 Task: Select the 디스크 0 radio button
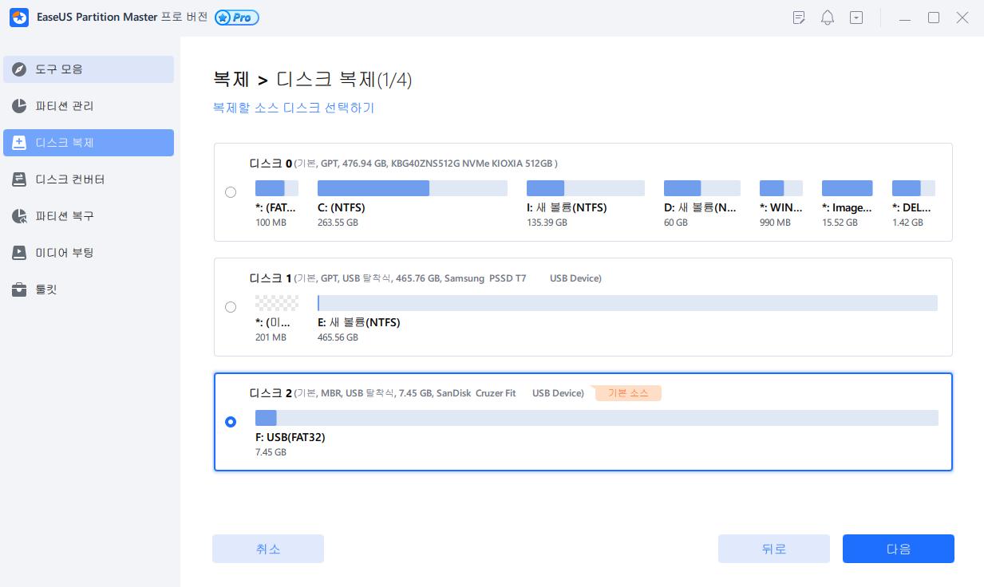point(231,192)
